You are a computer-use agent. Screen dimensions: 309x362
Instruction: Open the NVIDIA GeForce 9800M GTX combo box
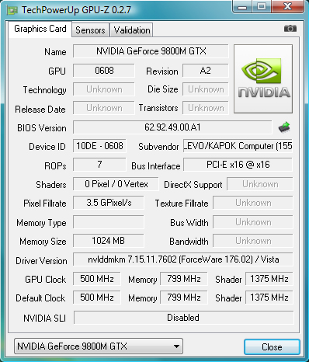pyautogui.click(x=99, y=346)
